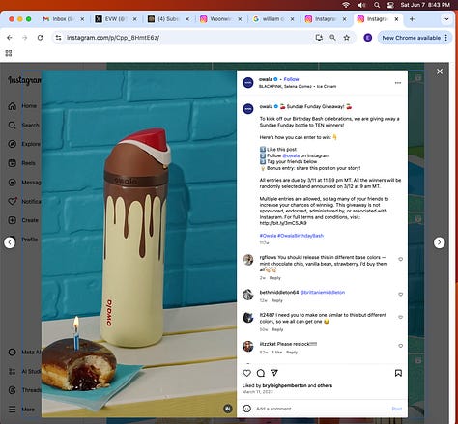Close the post overlay with X

coord(440,71)
